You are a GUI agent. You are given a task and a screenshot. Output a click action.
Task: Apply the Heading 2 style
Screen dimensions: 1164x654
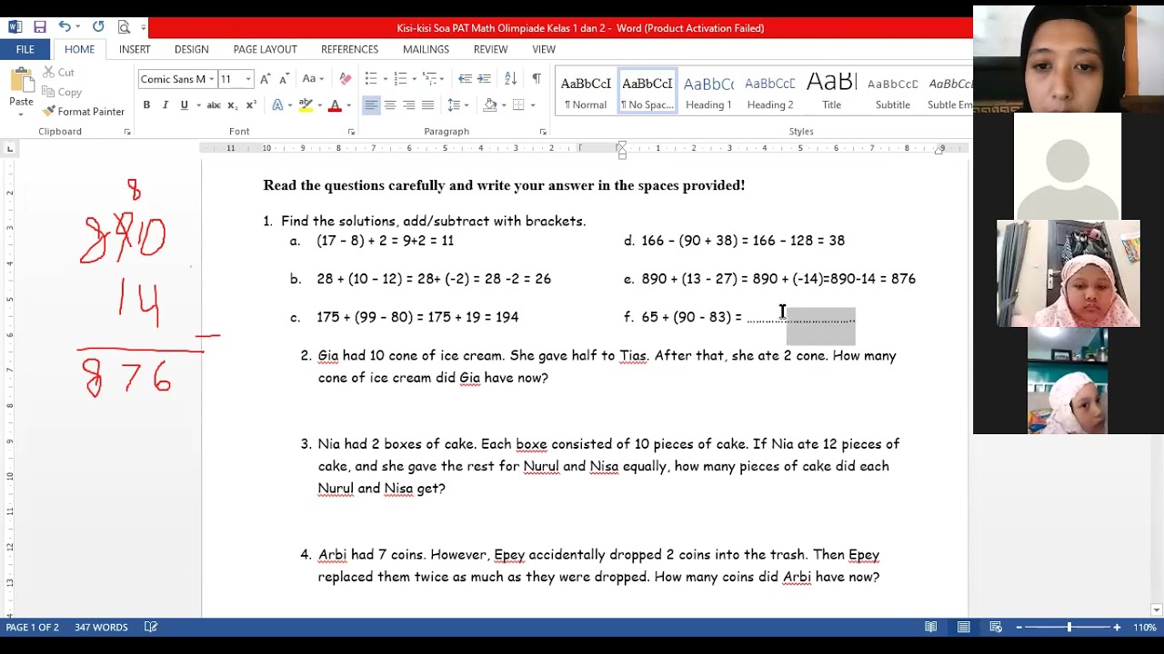(x=770, y=92)
